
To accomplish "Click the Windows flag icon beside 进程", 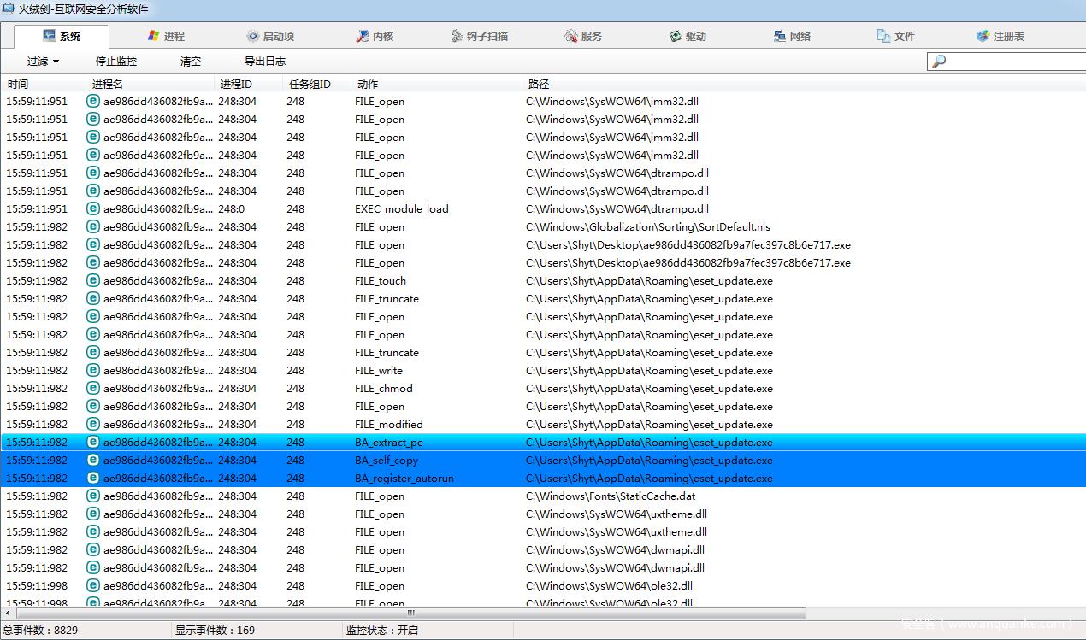I will [x=153, y=36].
